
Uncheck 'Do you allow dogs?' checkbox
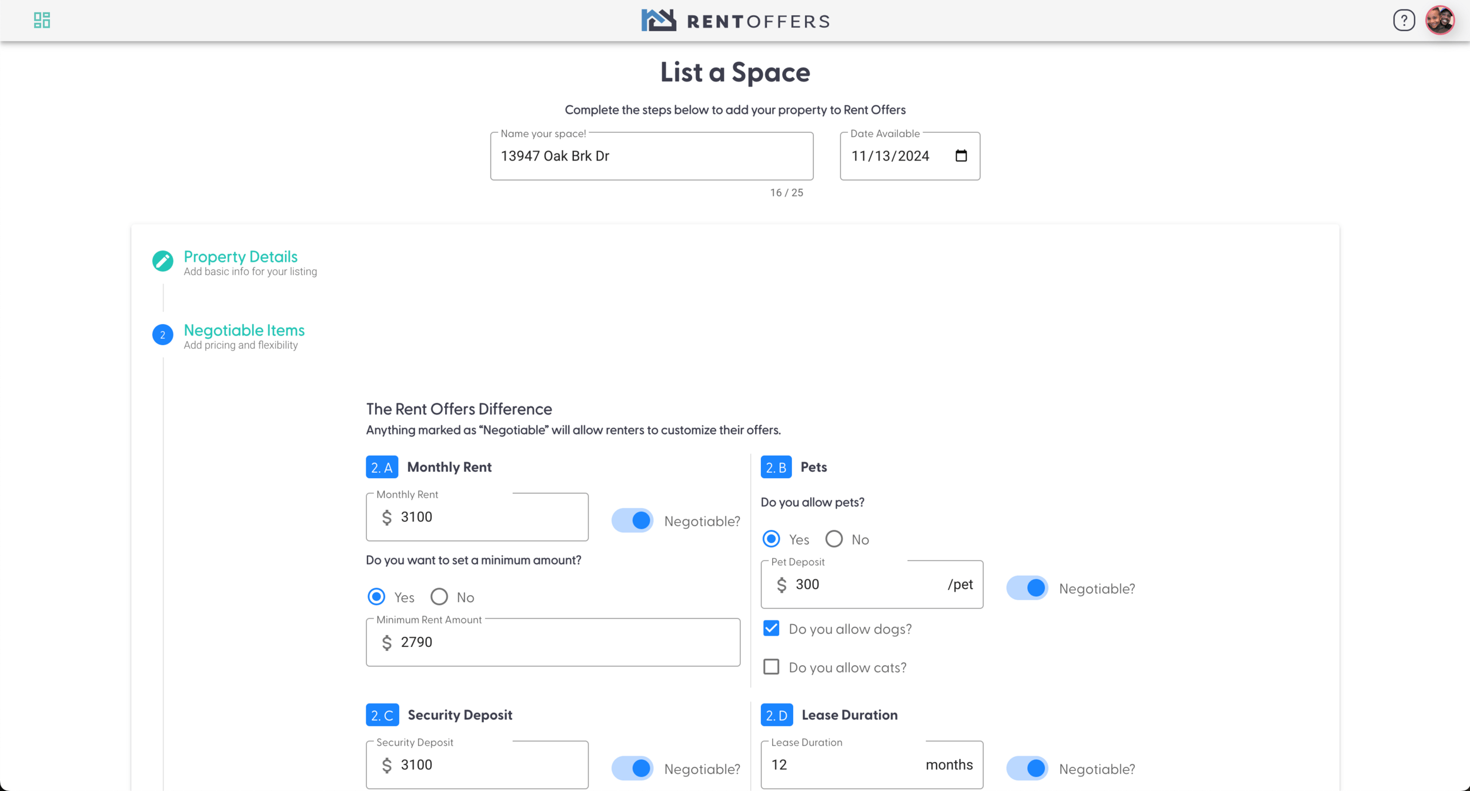771,629
